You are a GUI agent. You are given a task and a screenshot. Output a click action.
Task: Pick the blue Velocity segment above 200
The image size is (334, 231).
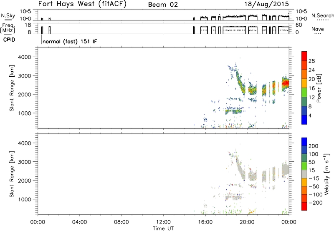click(304, 142)
